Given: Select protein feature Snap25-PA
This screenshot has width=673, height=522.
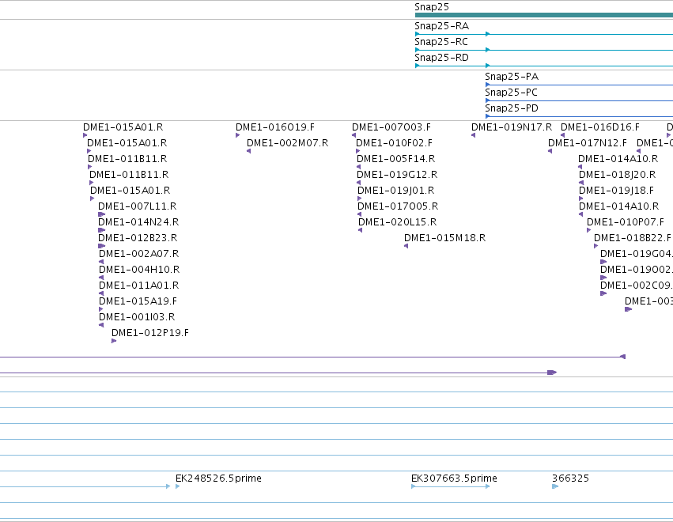Looking at the screenshot, I should pyautogui.click(x=512, y=77).
